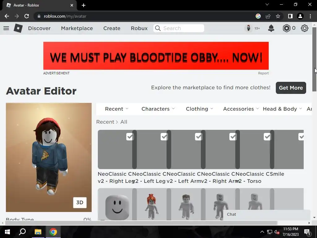The height and width of the screenshot is (238, 317).
Task: Open the Robux balance icon
Action: tap(286, 28)
